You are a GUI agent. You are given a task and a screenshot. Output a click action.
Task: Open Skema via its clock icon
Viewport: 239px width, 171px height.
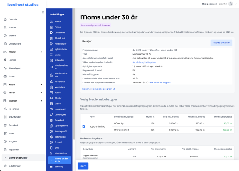[5, 36]
